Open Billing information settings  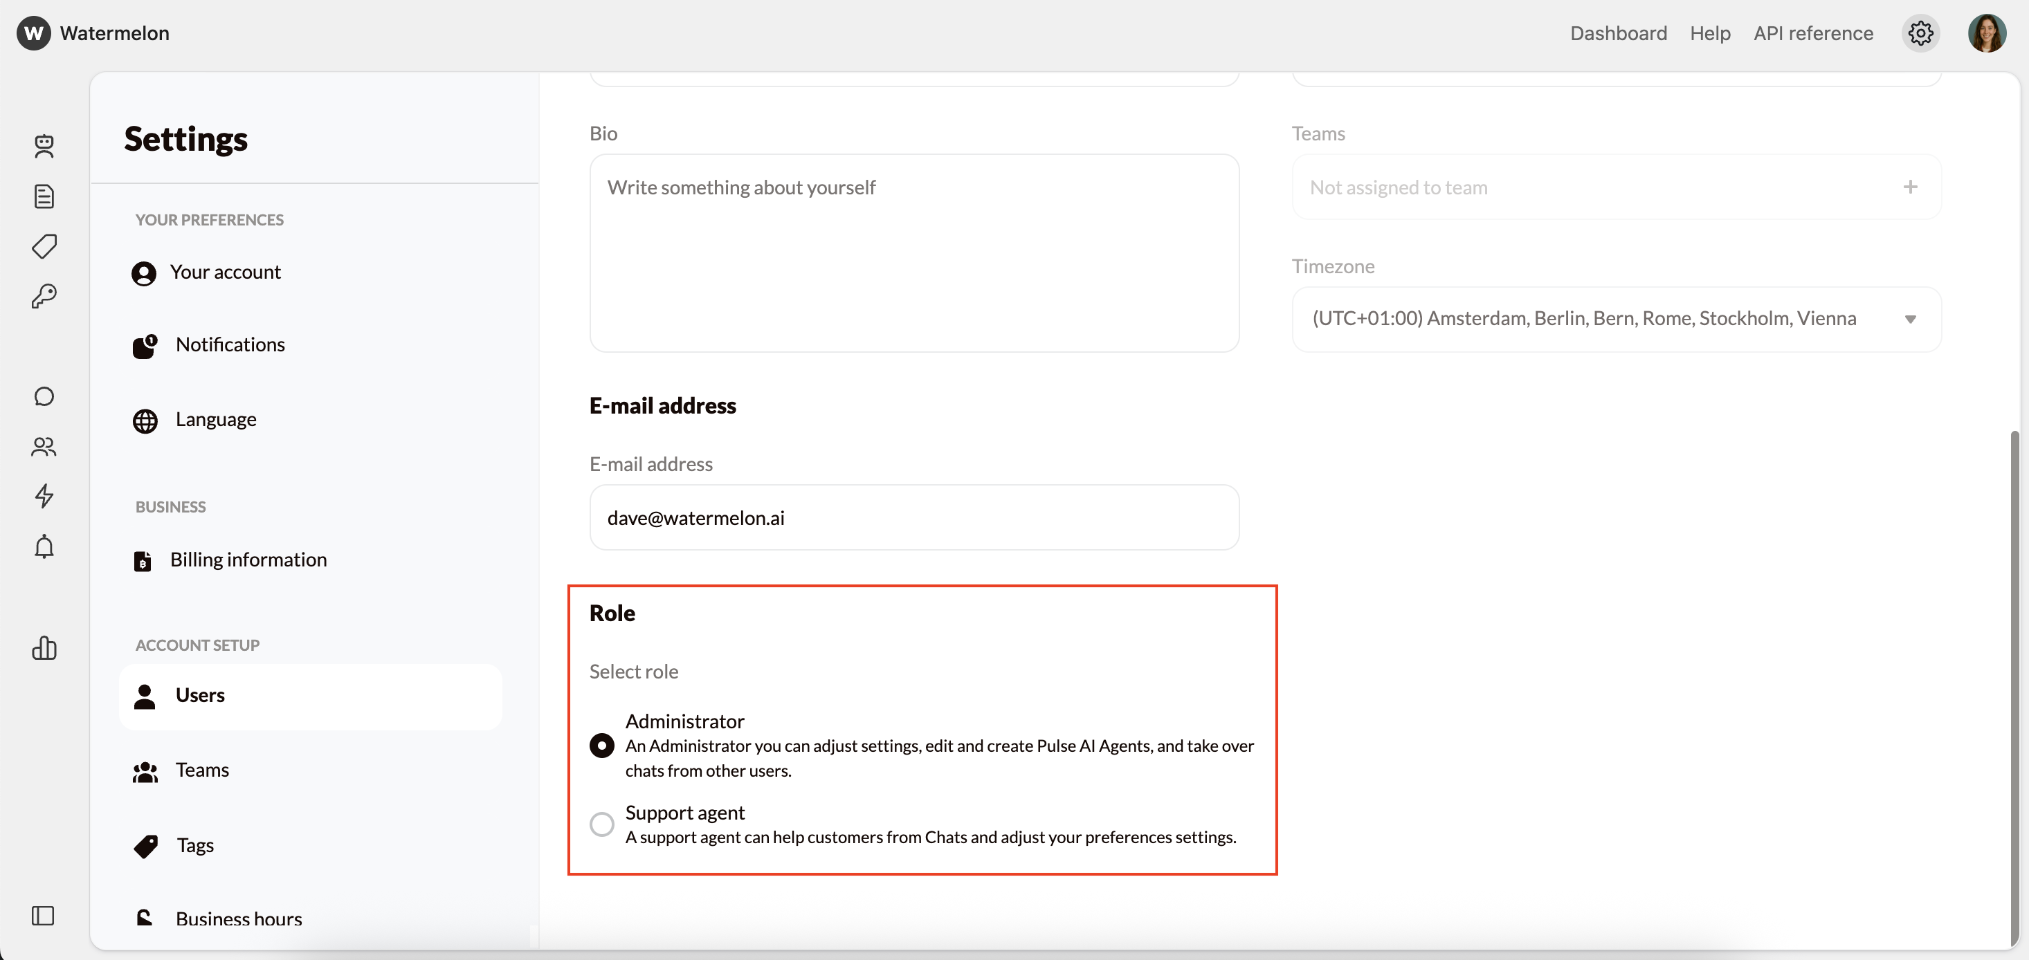248,559
